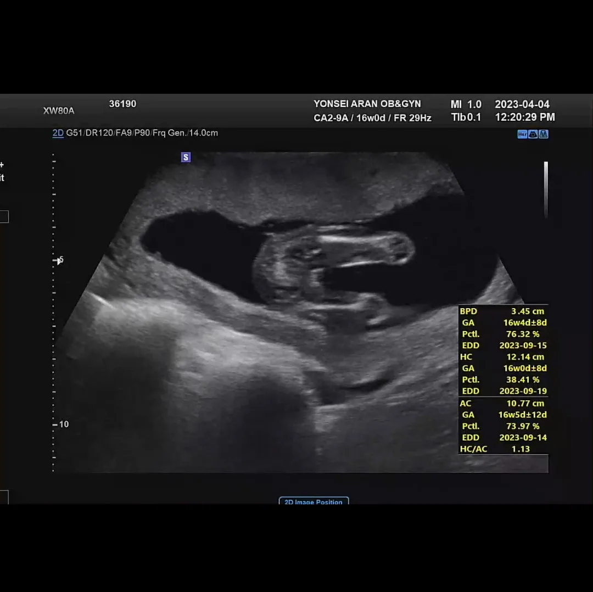Click the XW80A system label
593x592 pixels.
coord(59,111)
